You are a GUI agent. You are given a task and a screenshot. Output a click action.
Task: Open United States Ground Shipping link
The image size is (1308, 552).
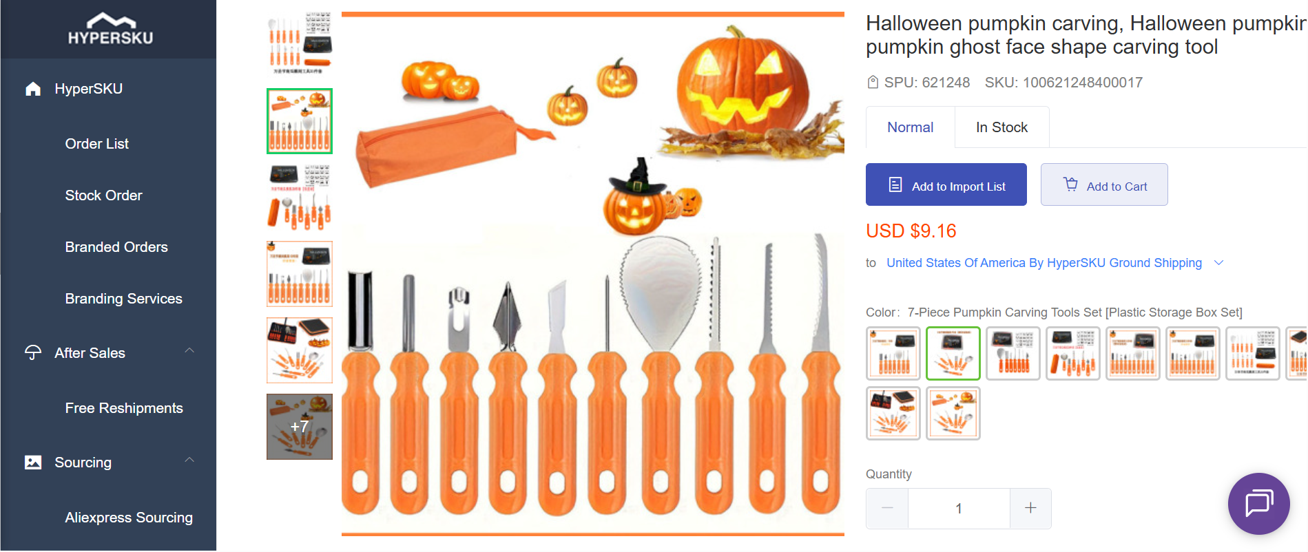(x=1044, y=263)
